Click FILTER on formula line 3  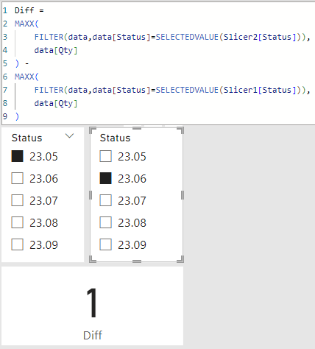pyautogui.click(x=49, y=37)
